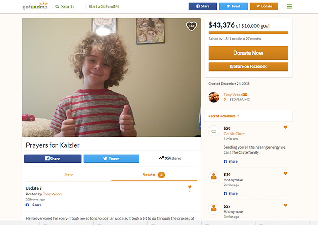Click envelope icon beside Tony Wood

(x=245, y=95)
